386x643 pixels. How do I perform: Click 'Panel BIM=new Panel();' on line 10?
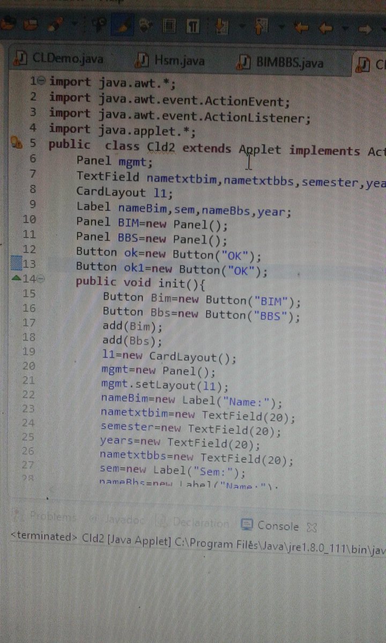click(152, 222)
